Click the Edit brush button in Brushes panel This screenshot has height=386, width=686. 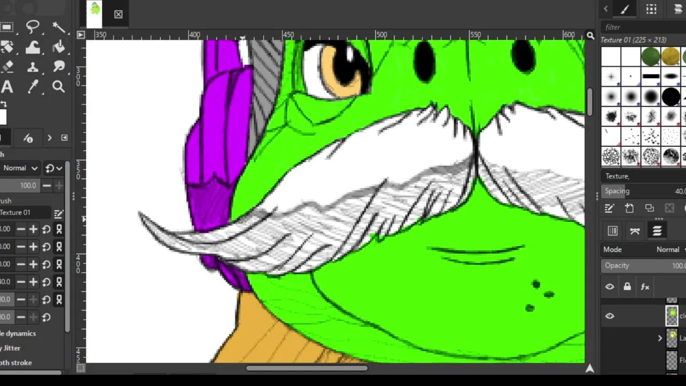click(609, 208)
